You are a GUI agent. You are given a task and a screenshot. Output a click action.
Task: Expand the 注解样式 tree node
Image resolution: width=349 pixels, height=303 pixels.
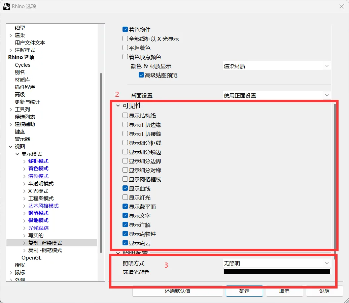point(11,50)
